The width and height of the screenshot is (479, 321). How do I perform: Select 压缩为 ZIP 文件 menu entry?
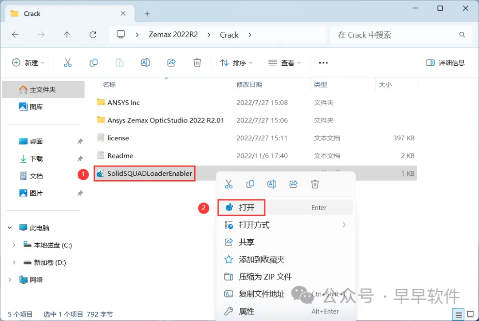pos(285,277)
